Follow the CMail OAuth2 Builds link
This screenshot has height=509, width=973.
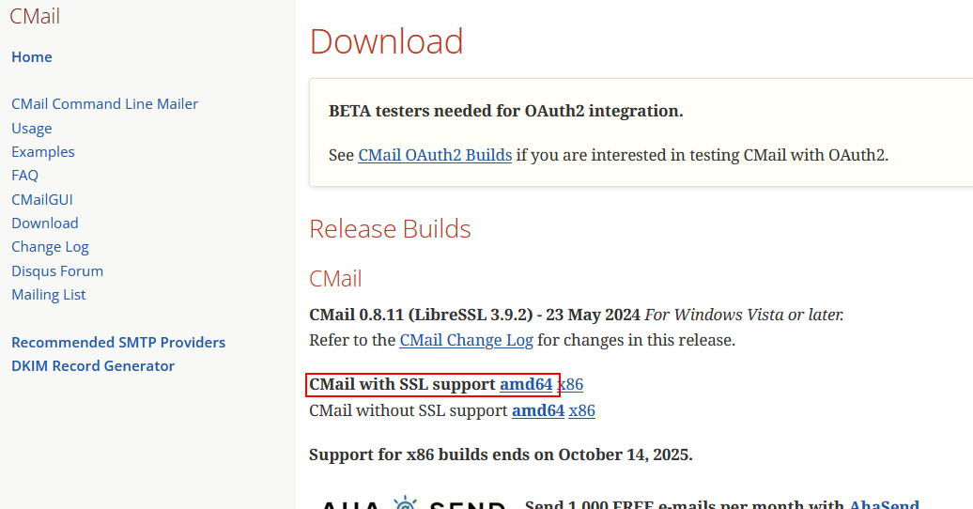pyautogui.click(x=435, y=155)
